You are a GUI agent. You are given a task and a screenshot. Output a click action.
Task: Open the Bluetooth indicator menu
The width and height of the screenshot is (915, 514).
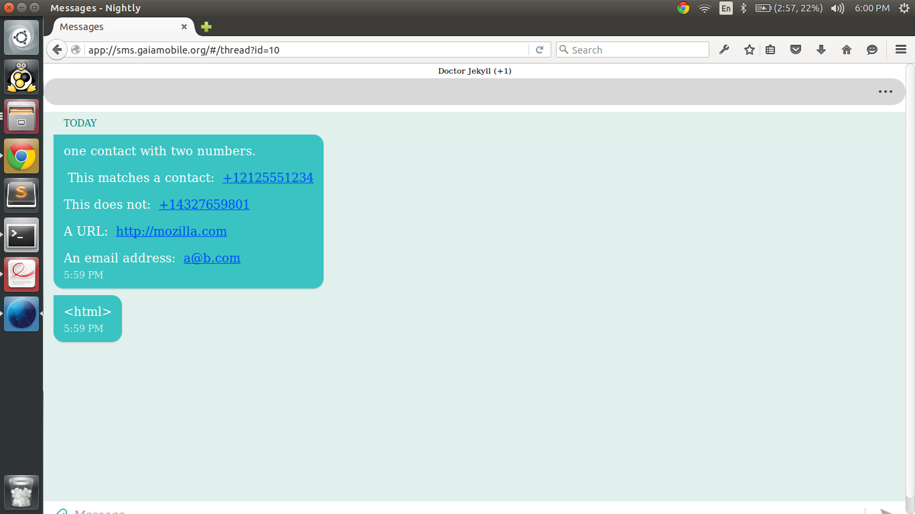744,8
